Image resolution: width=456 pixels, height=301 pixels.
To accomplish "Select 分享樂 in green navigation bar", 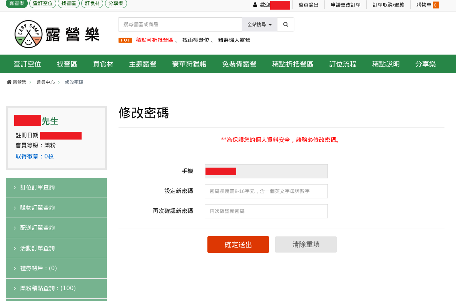I will pyautogui.click(x=426, y=64).
